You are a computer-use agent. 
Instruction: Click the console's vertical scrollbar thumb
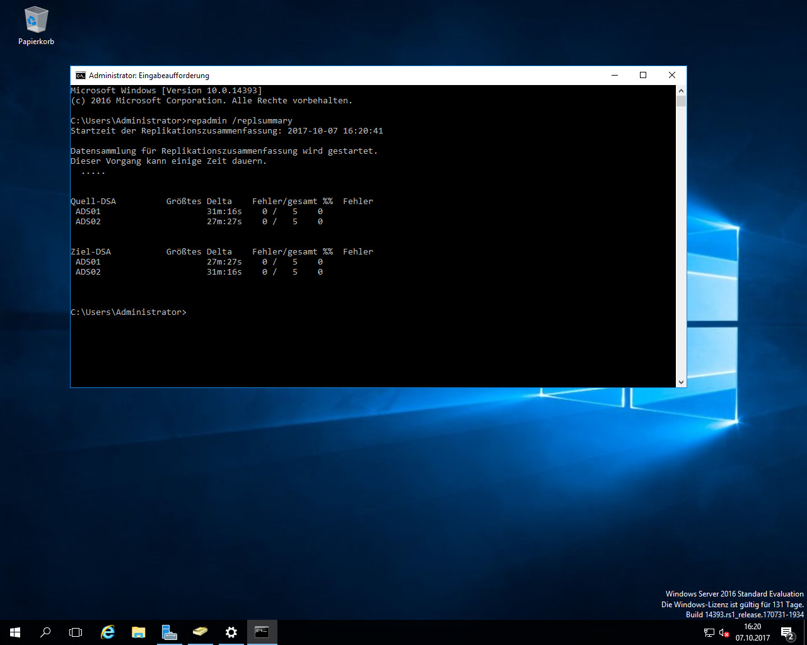pos(681,101)
